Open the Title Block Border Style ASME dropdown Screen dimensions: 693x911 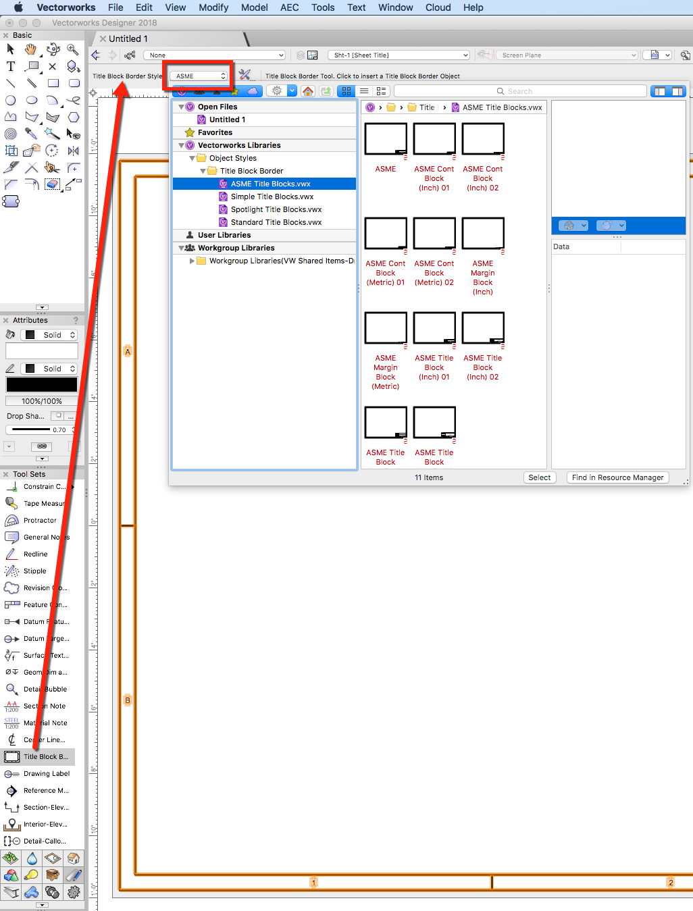point(199,76)
